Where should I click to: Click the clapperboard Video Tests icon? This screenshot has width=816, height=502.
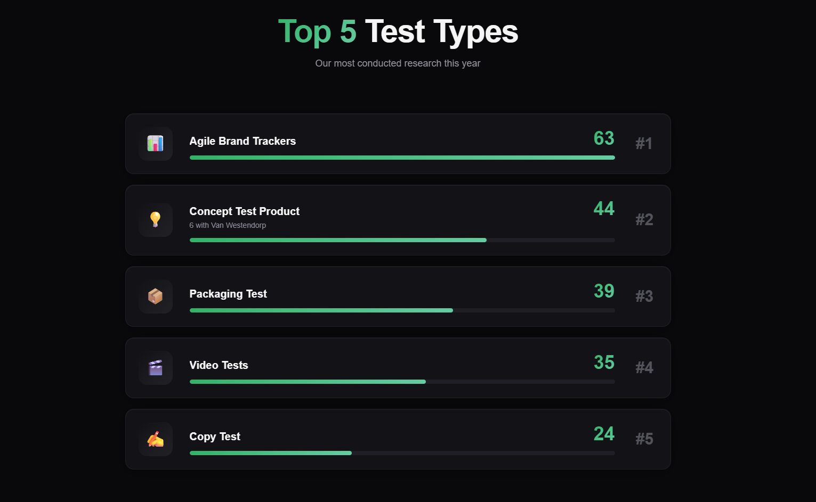click(x=155, y=368)
